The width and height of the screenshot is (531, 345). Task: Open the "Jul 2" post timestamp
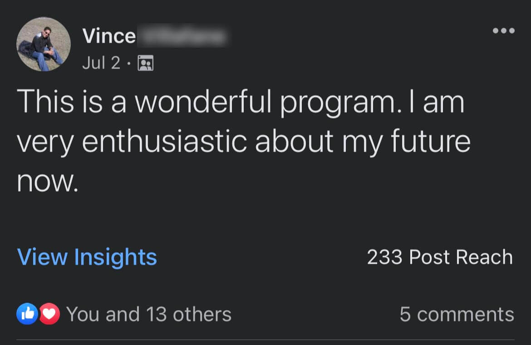click(101, 63)
